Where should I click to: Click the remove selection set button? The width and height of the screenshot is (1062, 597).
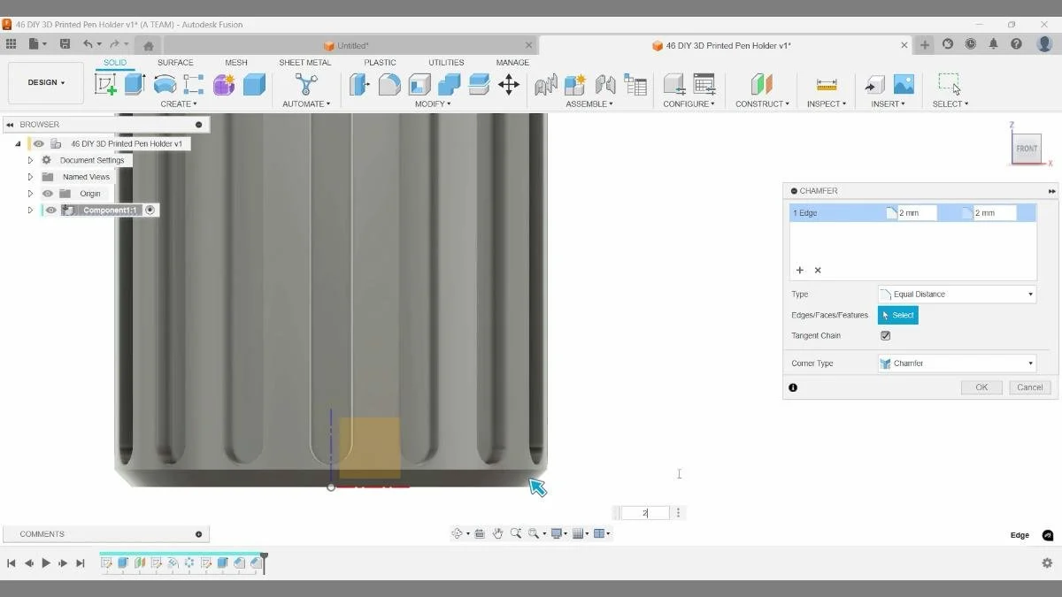(818, 271)
